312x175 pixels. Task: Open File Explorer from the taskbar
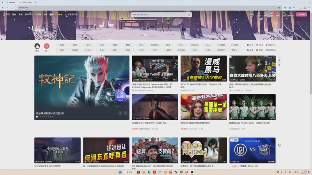pyautogui.click(x=144, y=172)
